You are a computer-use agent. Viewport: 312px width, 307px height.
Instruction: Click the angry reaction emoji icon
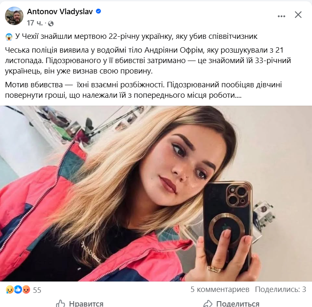26,289
